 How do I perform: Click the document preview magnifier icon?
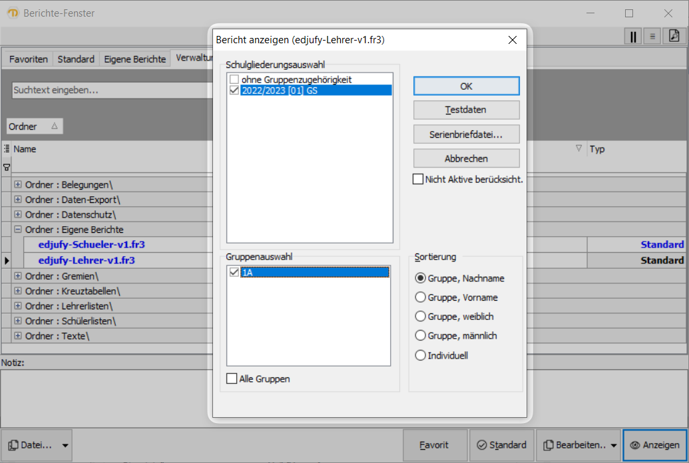(x=674, y=37)
